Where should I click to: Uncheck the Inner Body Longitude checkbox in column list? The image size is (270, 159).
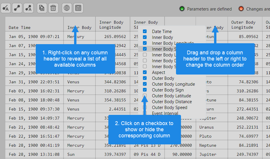click(x=145, y=43)
